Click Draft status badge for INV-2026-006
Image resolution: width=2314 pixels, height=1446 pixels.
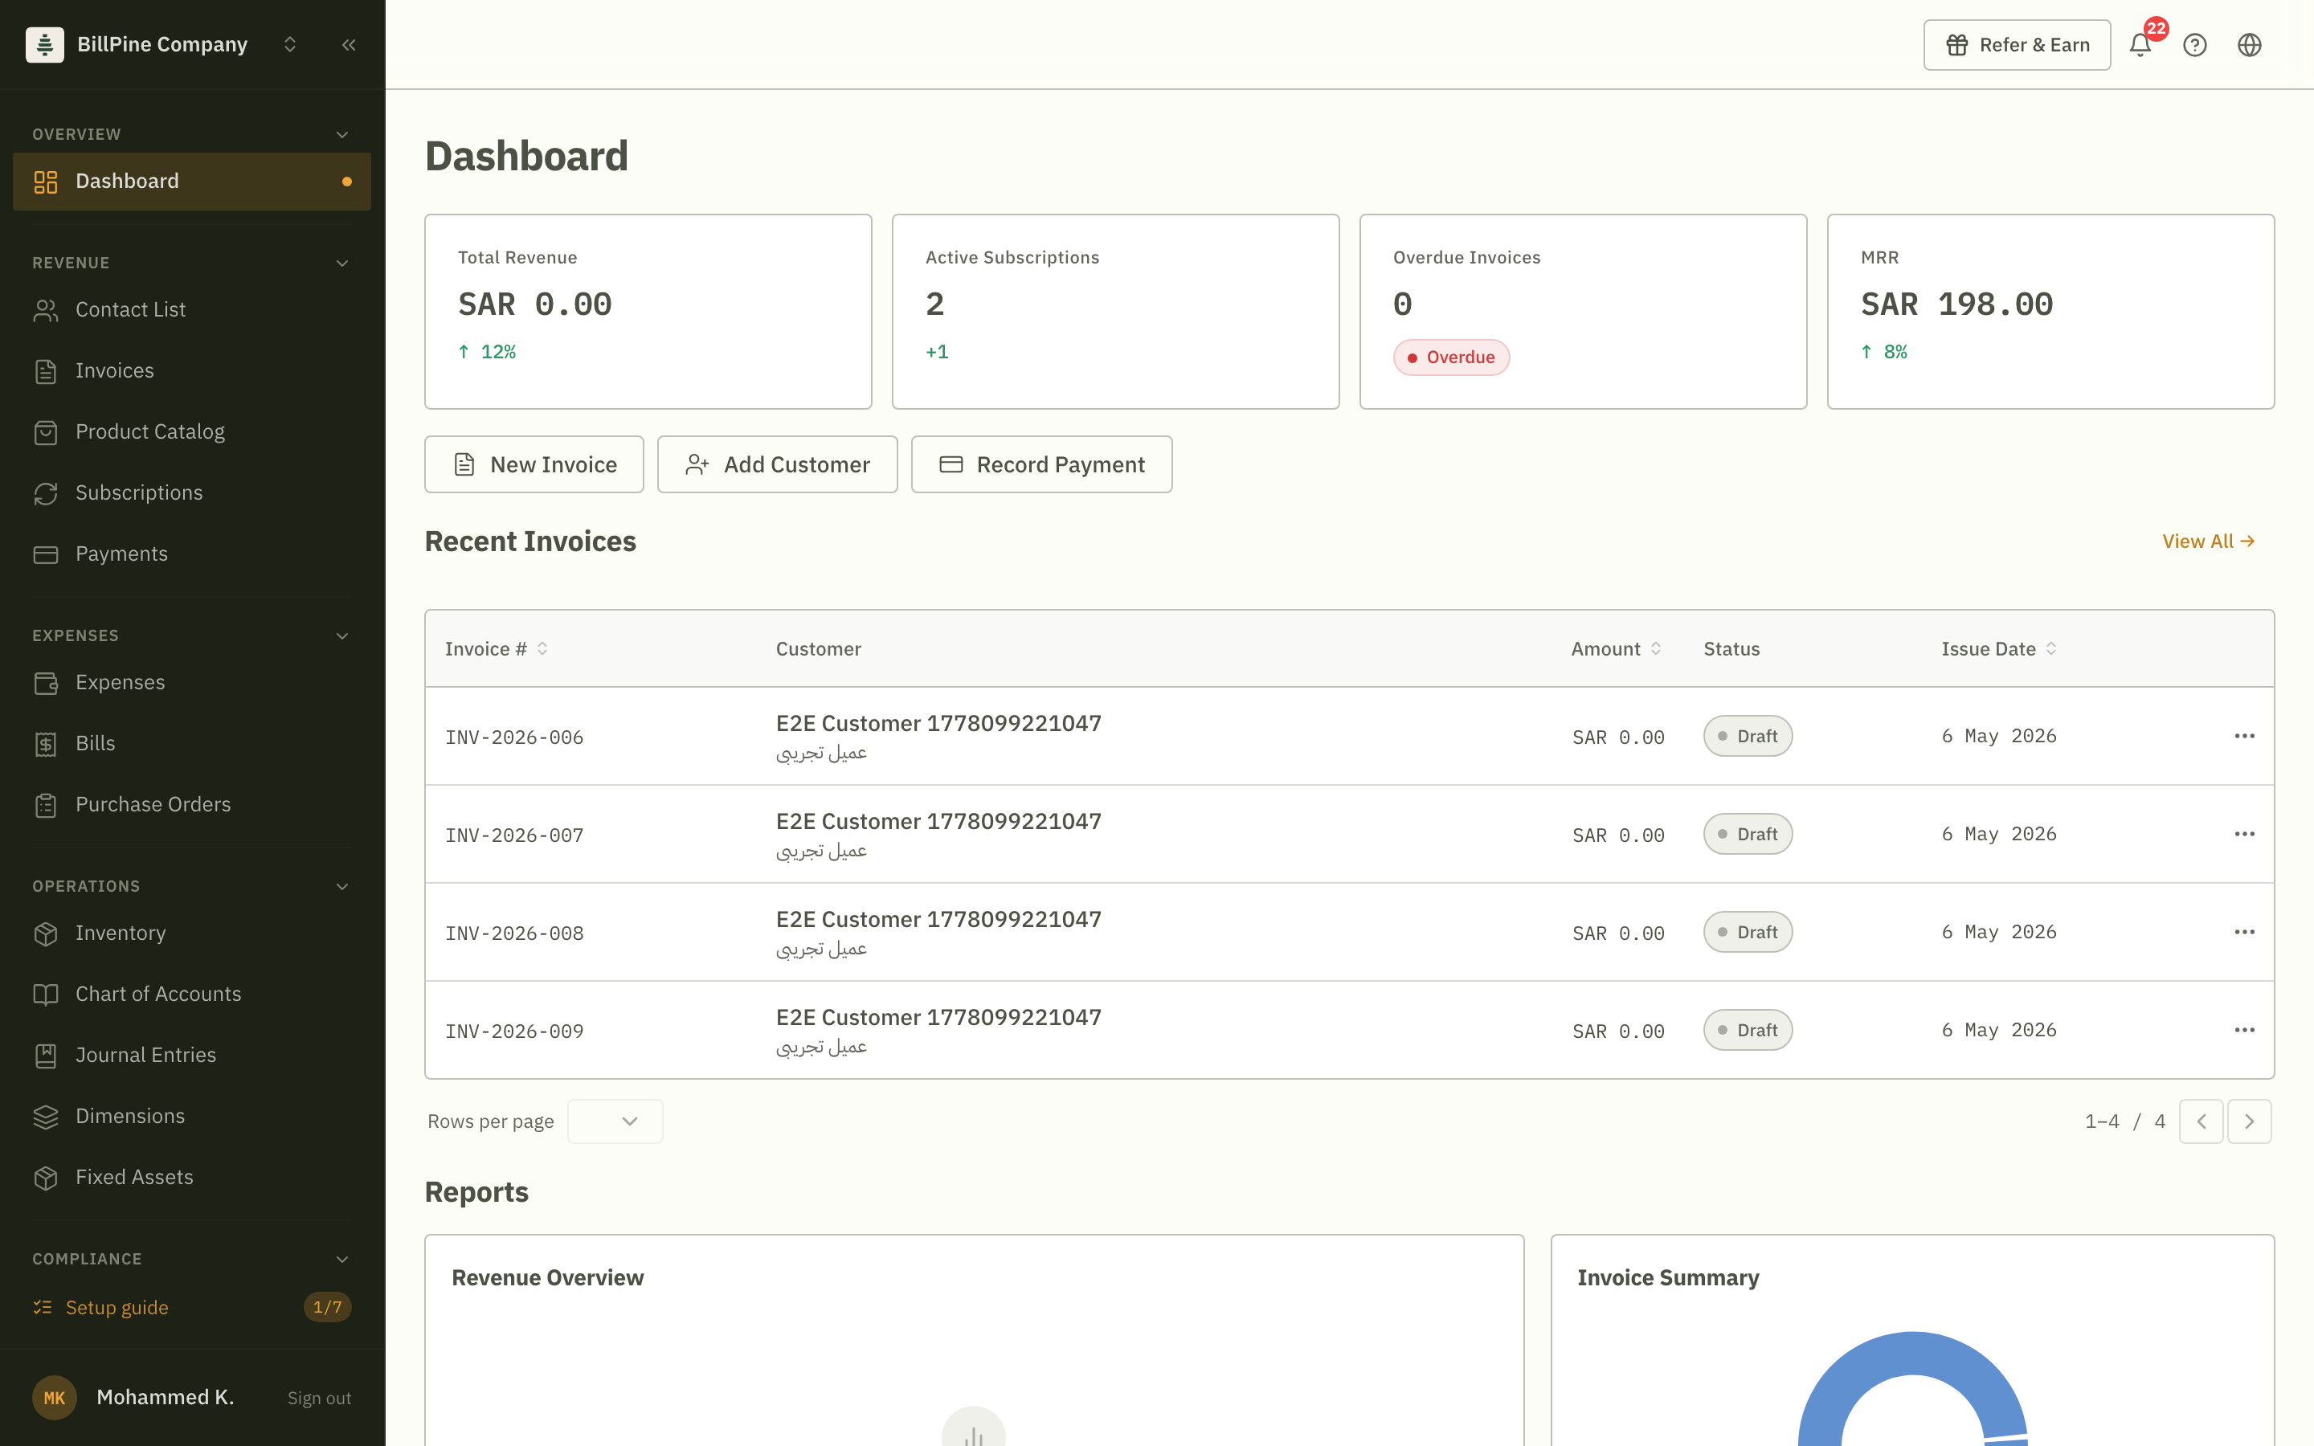[1748, 737]
